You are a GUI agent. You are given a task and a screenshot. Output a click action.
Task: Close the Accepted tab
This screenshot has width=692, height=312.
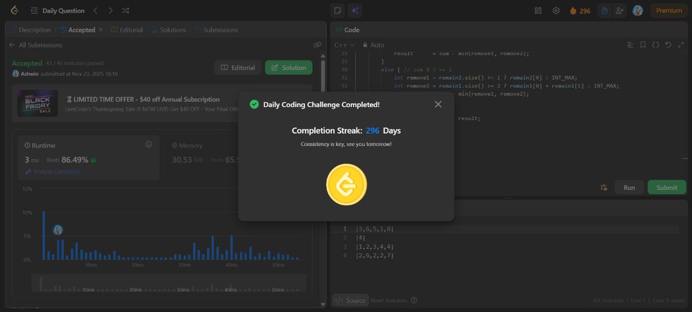point(101,30)
